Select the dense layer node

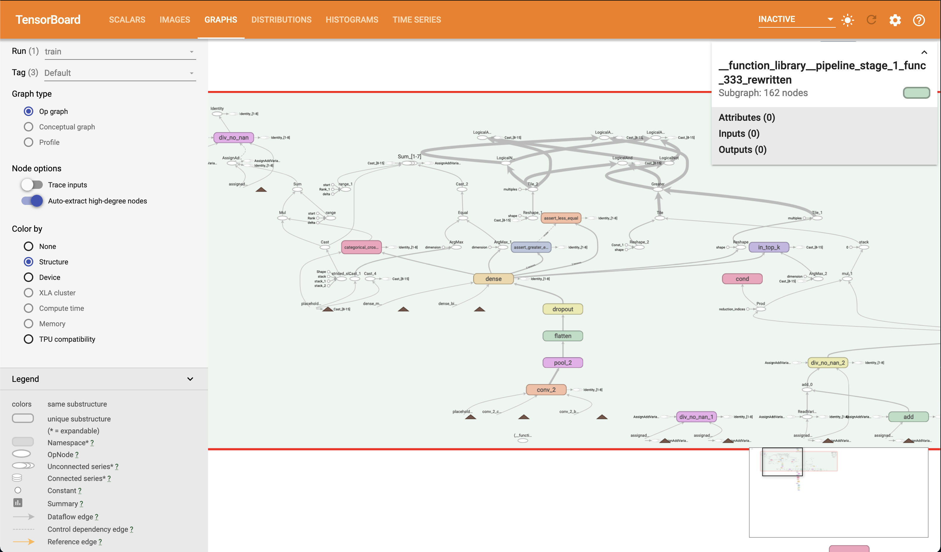(x=493, y=279)
